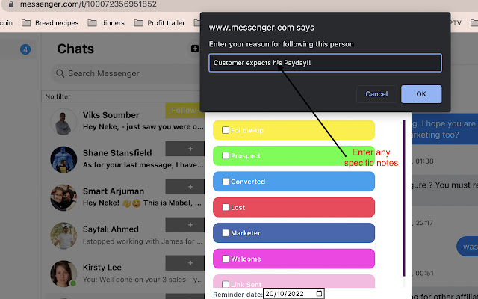Open the Viks Soumber chat
Screen dimensions: 478x299
[x=123, y=122]
